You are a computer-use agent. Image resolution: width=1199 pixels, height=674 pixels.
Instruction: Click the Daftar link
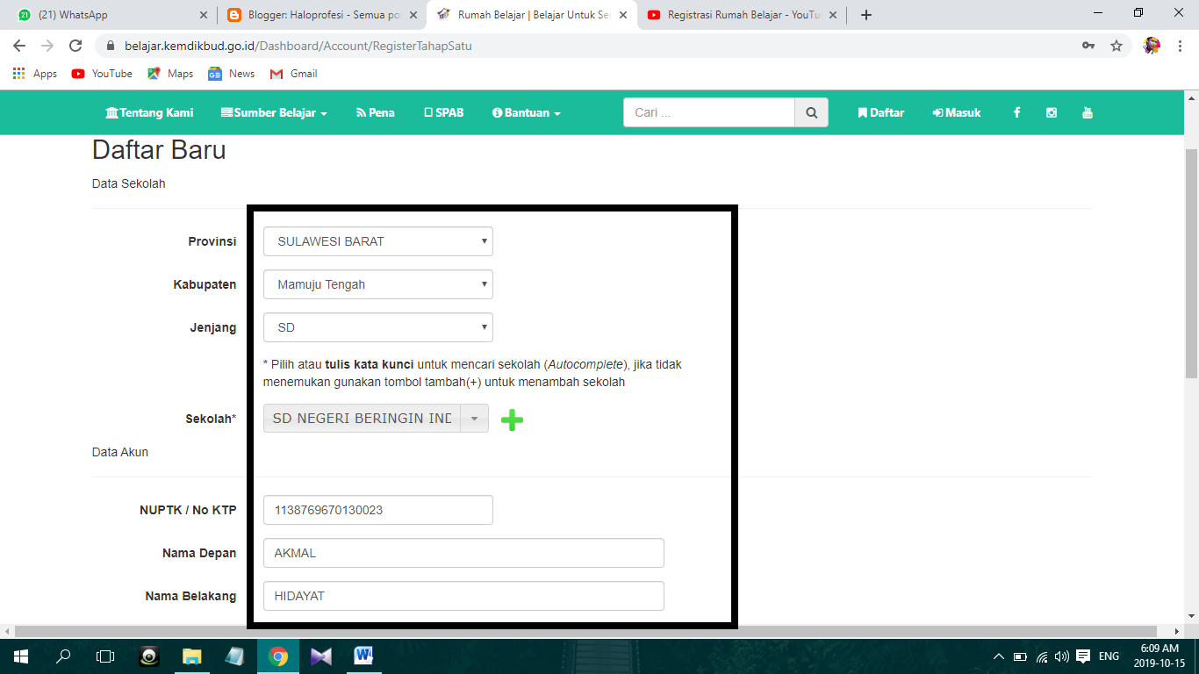click(880, 112)
